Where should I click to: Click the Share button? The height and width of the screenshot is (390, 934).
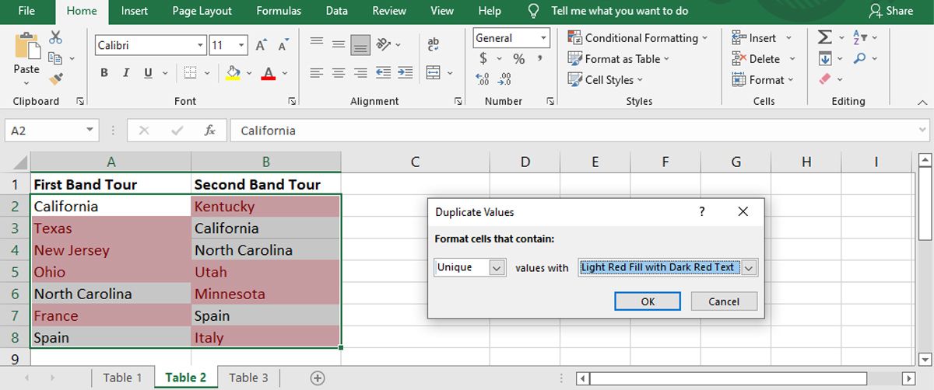click(891, 11)
